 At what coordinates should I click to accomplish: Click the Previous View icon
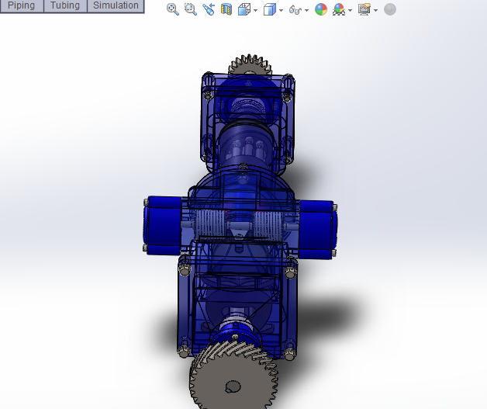pyautogui.click(x=209, y=9)
